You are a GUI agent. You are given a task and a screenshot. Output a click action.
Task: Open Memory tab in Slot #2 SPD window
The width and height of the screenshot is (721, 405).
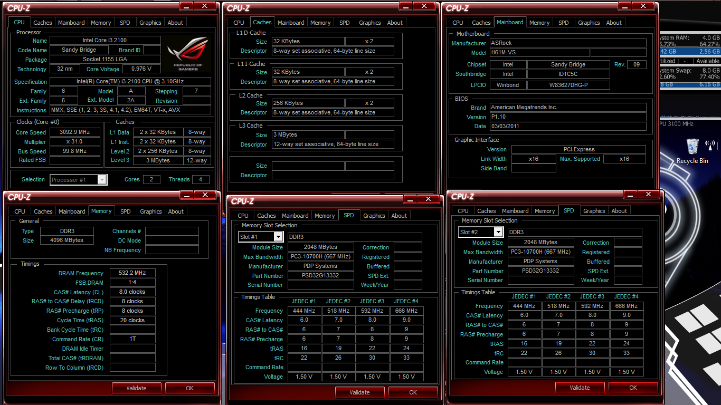pyautogui.click(x=545, y=211)
